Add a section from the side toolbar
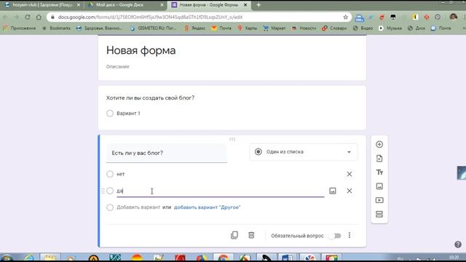 [379, 214]
